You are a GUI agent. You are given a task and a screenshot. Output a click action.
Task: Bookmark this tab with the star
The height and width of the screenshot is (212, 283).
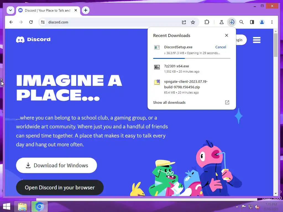pyautogui.click(x=193, y=22)
